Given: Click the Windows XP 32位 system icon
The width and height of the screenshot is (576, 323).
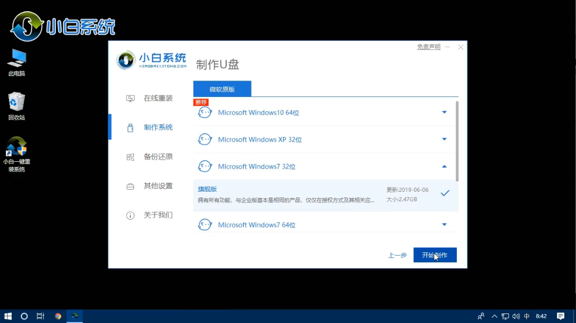Looking at the screenshot, I should coord(205,140).
